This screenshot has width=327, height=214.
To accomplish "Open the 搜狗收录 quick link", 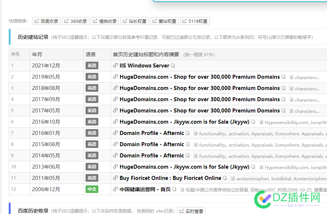I will click(x=105, y=21).
